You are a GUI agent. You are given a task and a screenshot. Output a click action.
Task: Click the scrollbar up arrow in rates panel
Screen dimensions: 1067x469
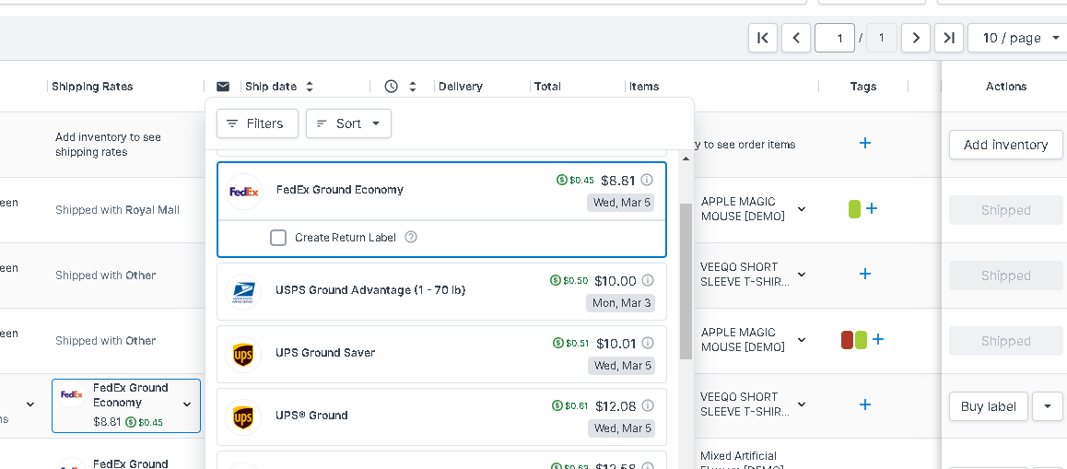click(686, 158)
